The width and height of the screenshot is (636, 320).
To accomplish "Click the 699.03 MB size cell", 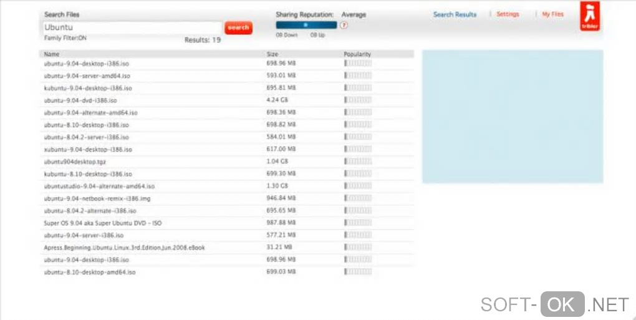I will point(281,271).
